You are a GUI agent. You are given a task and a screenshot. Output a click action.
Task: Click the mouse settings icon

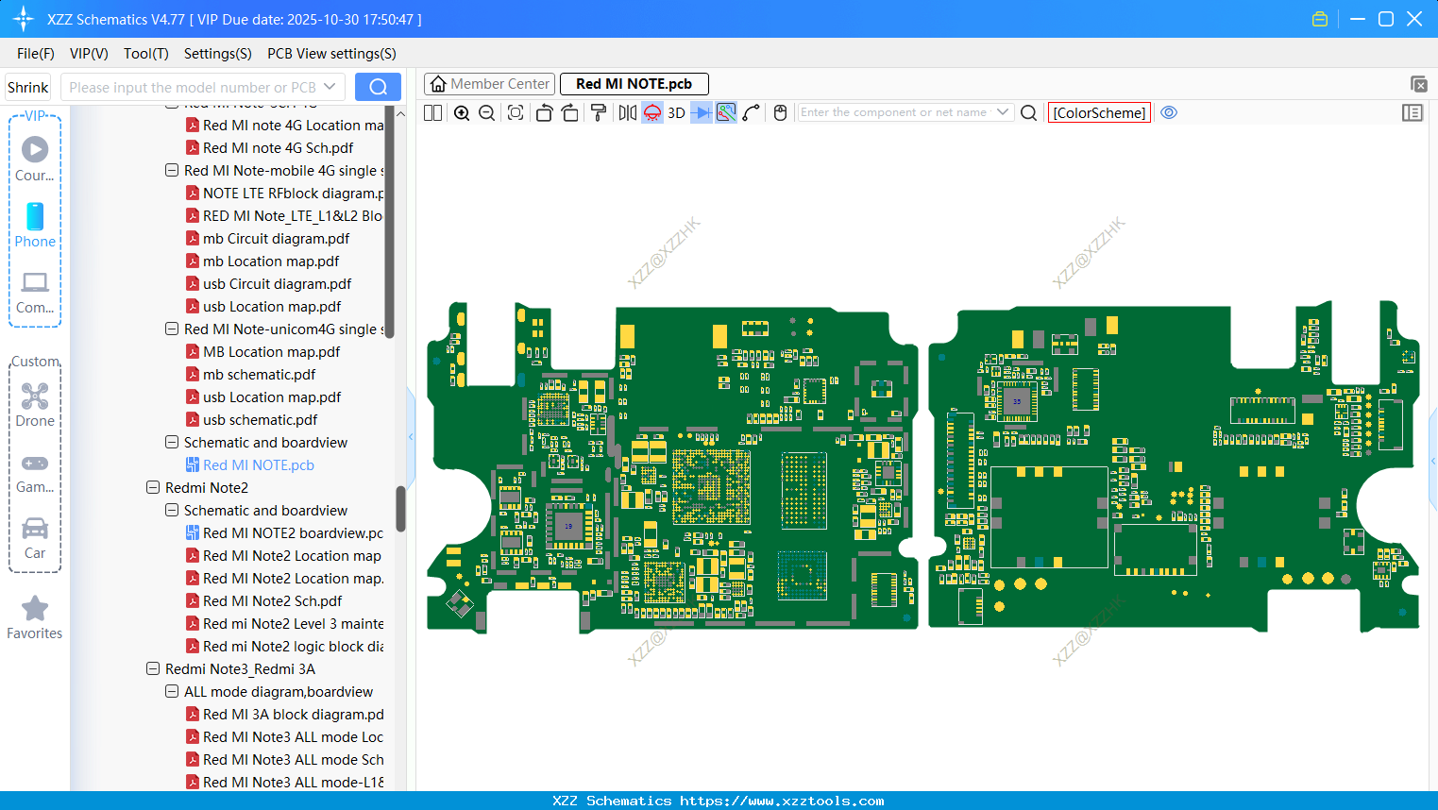tap(780, 113)
